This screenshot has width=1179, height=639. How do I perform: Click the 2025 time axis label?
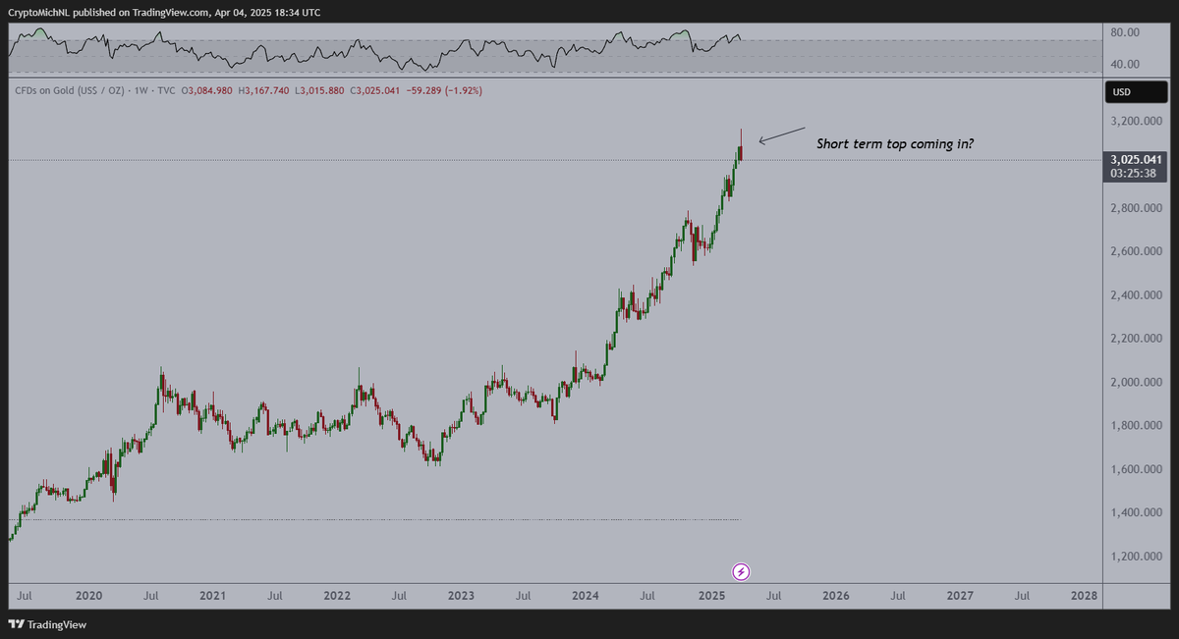pyautogui.click(x=710, y=596)
